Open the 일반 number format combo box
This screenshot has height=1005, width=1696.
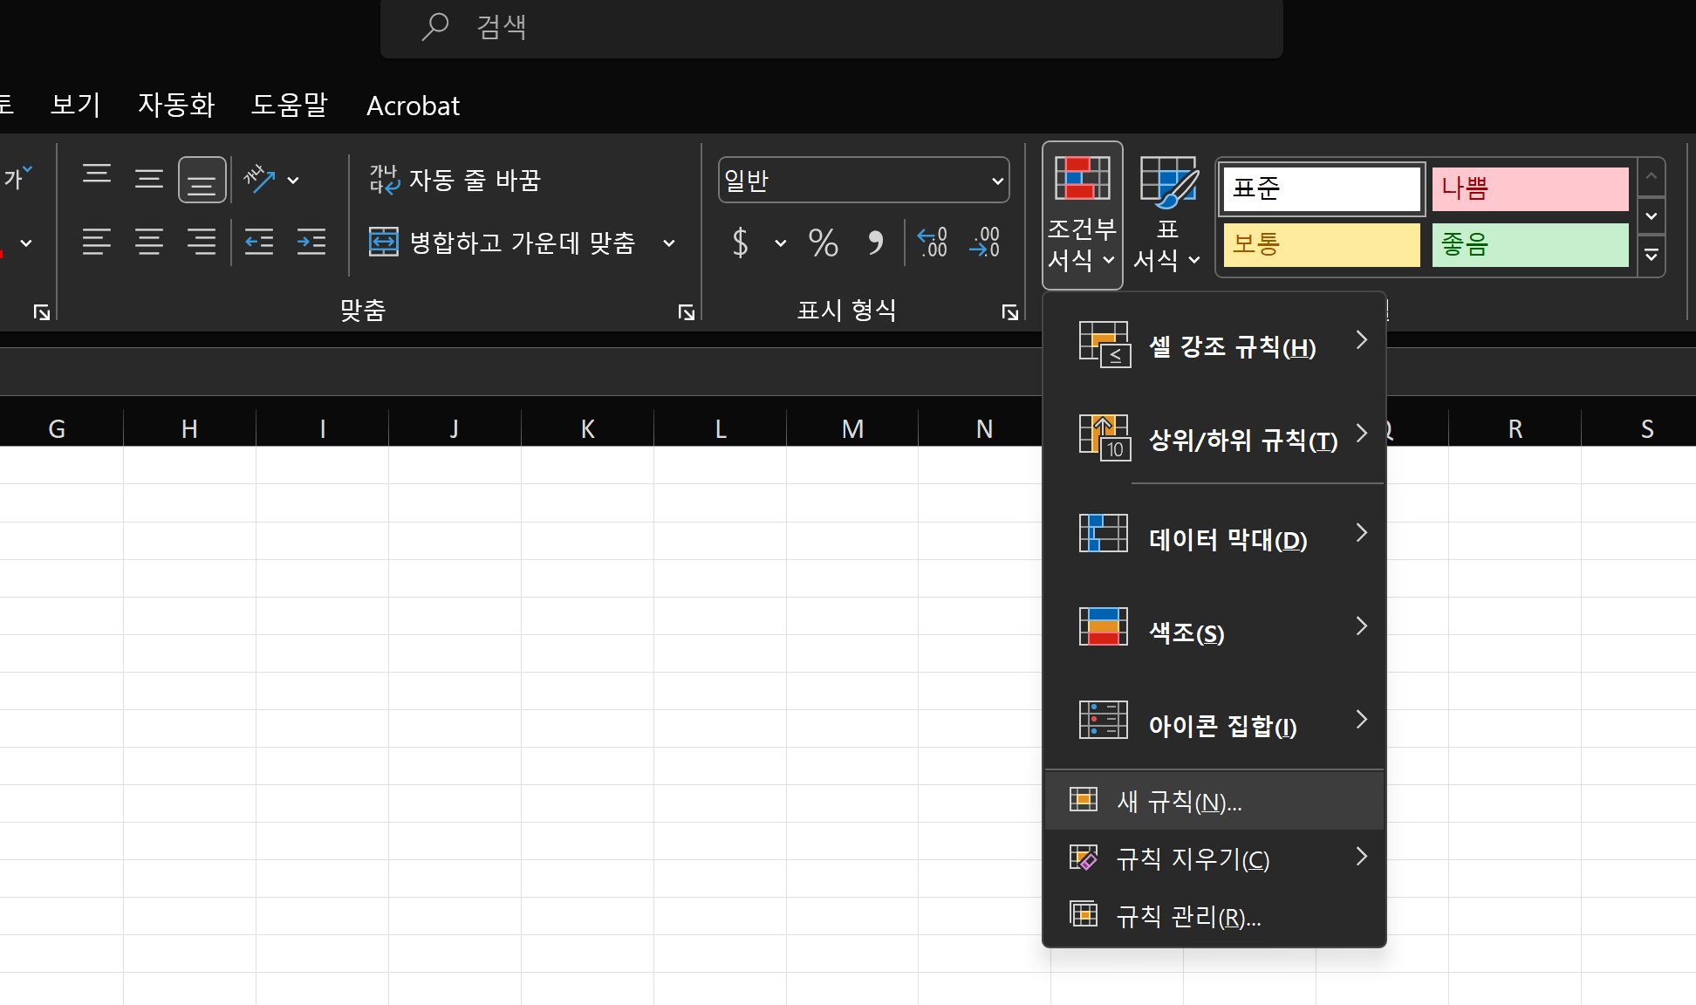point(864,181)
